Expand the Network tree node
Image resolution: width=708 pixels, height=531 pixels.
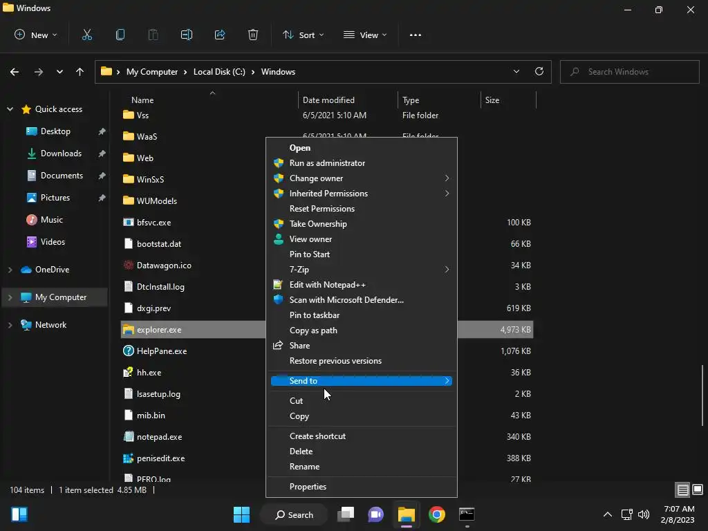pyautogui.click(x=10, y=325)
